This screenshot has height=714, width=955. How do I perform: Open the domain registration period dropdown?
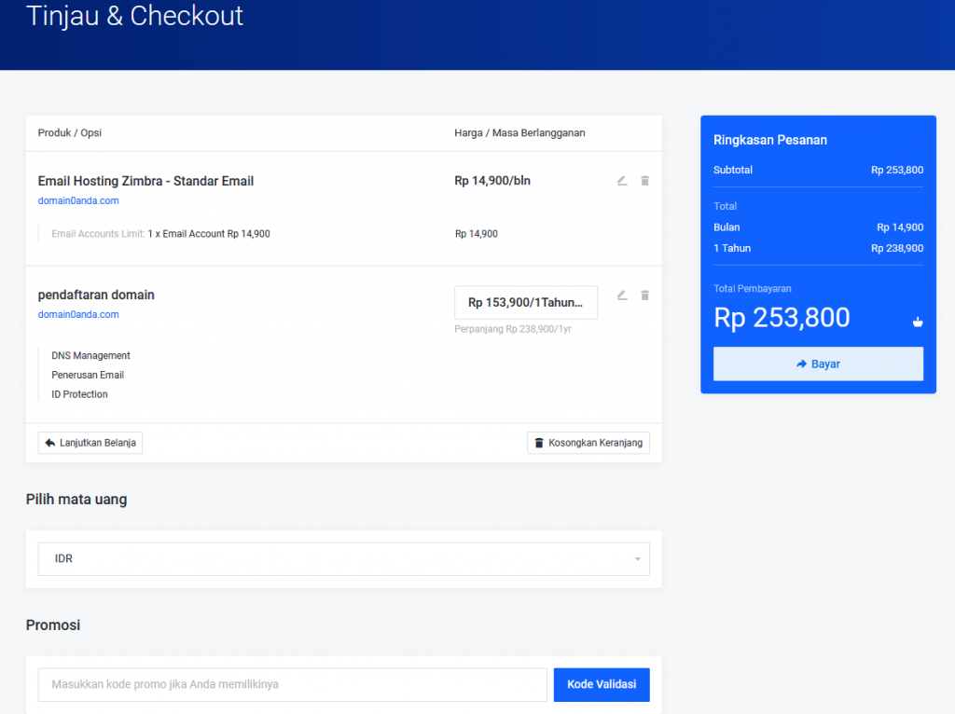point(526,303)
